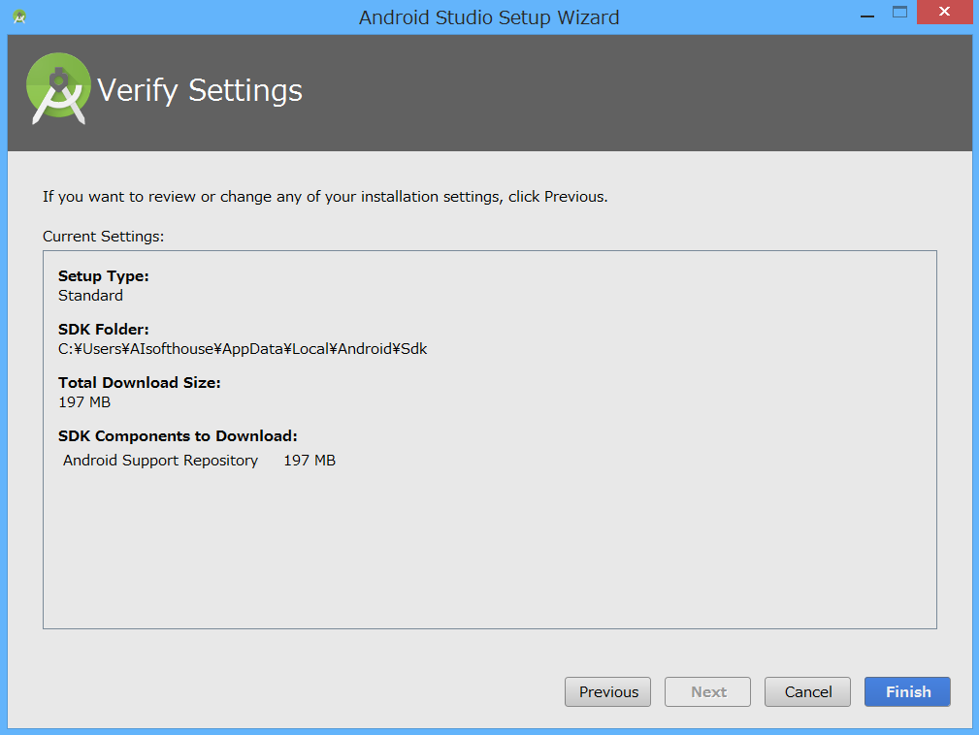The height and width of the screenshot is (735, 979).
Task: Click the 'Current Settings:' label
Action: [x=103, y=237]
